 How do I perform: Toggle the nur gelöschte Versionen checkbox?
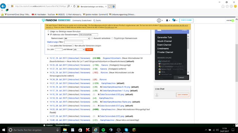coord(48,45)
